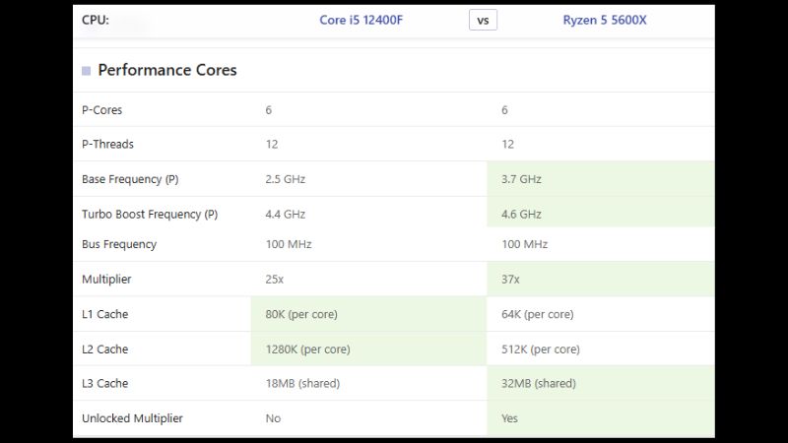The image size is (788, 443).
Task: Select the Multiplier row label
Action: (106, 280)
